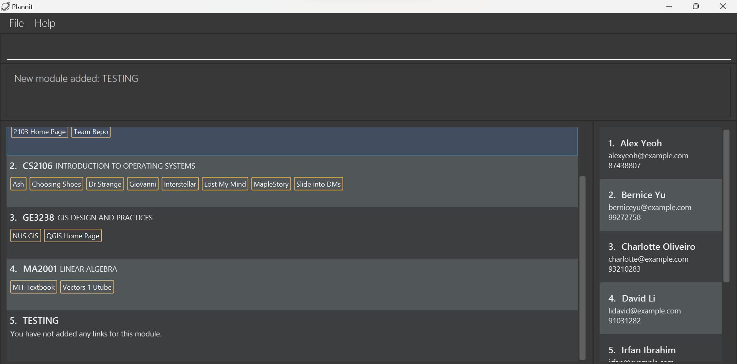Restore down the Plannit window
Screen dimensions: 737x364
coord(696,7)
